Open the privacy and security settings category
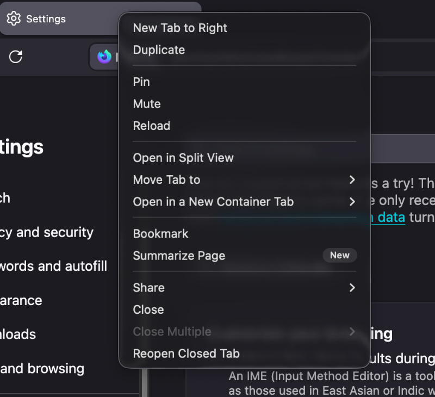Screen dimensions: 435x397 (x=47, y=232)
